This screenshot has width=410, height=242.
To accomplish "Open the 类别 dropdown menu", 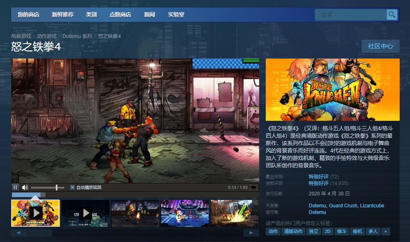I will coord(91,14).
